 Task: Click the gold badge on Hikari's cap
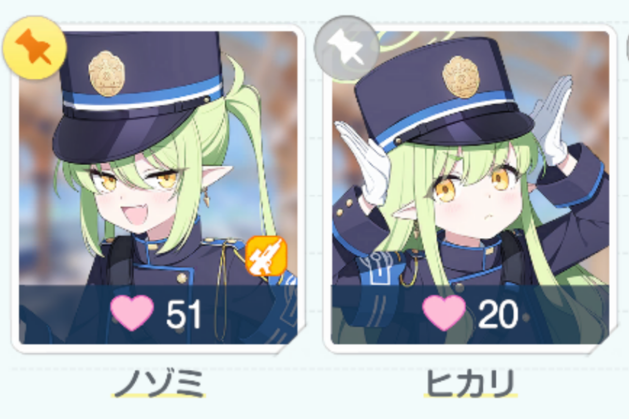click(x=461, y=77)
